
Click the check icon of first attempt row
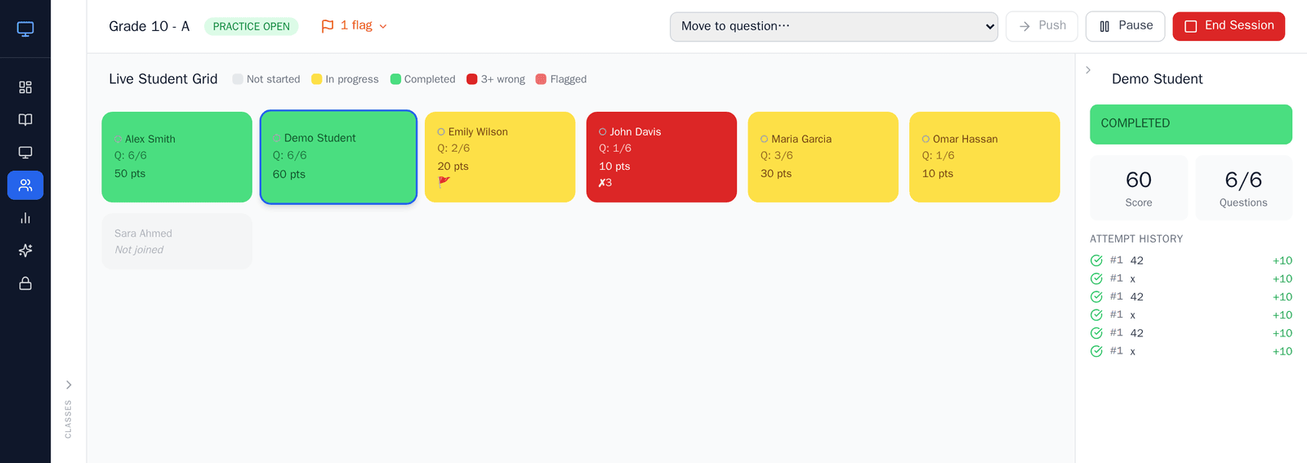[x=1096, y=260]
